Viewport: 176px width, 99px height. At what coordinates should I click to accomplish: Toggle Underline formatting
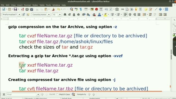coord(74,15)
